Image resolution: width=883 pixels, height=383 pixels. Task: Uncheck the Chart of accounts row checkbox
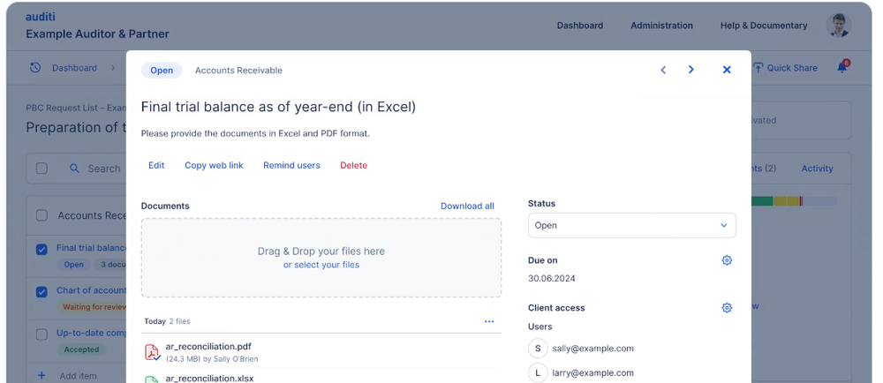pyautogui.click(x=42, y=292)
